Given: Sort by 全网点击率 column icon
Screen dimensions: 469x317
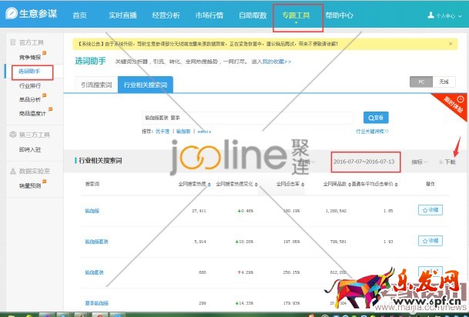Looking at the screenshot, I should pyautogui.click(x=303, y=185).
